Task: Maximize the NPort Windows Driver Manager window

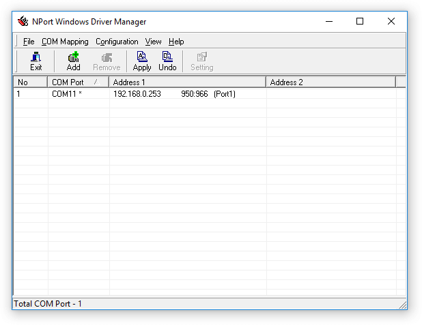Action: pyautogui.click(x=360, y=21)
